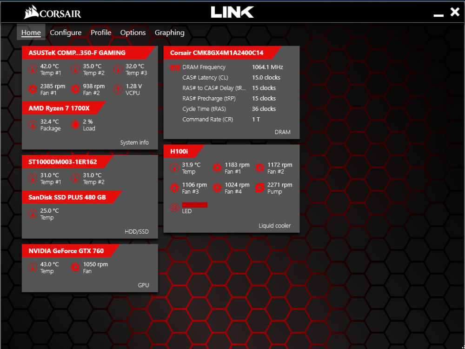Select the VCPU voltage icon

pyautogui.click(x=118, y=89)
